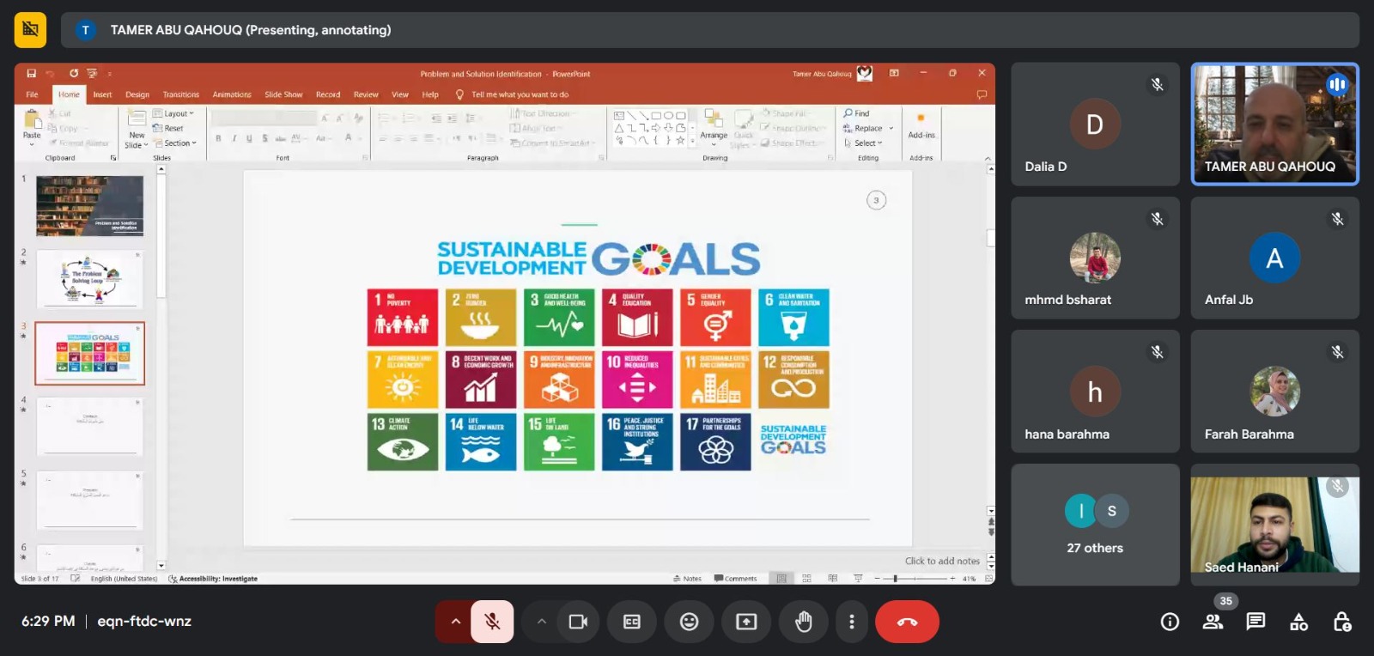Expand audio settings chevron beside microphone
The height and width of the screenshot is (656, 1374).
[x=455, y=622]
